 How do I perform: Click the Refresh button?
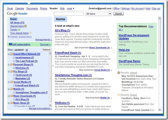[47, 50]
